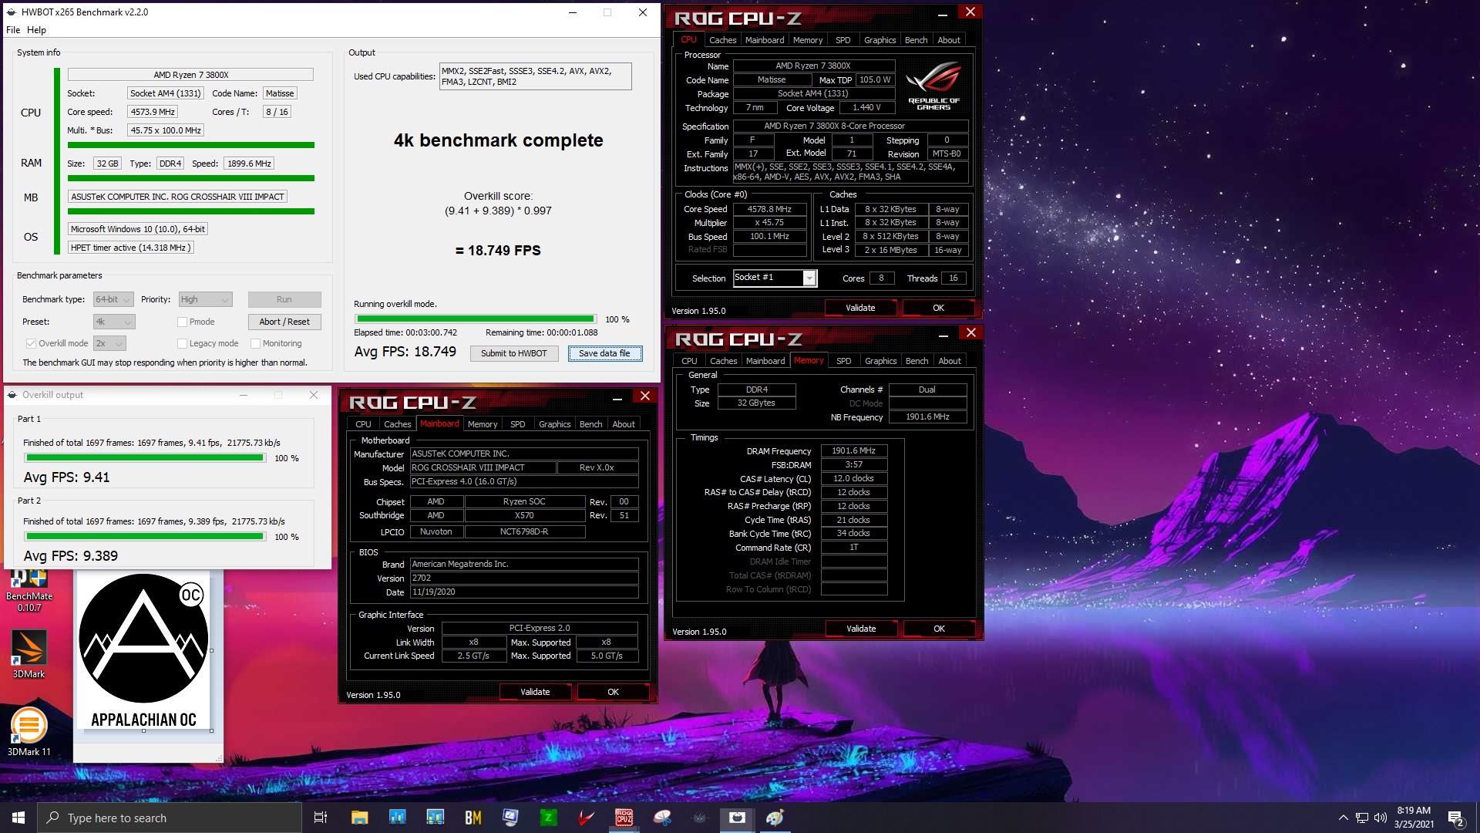1480x833 pixels.
Task: Open Task View on the taskbar
Action: pos(321,818)
